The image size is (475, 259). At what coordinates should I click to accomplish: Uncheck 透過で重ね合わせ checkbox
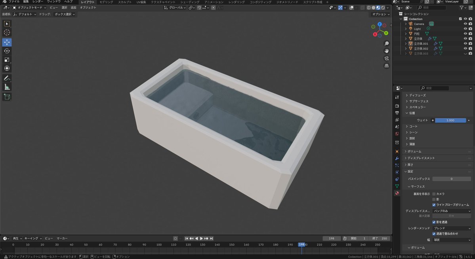point(434,234)
